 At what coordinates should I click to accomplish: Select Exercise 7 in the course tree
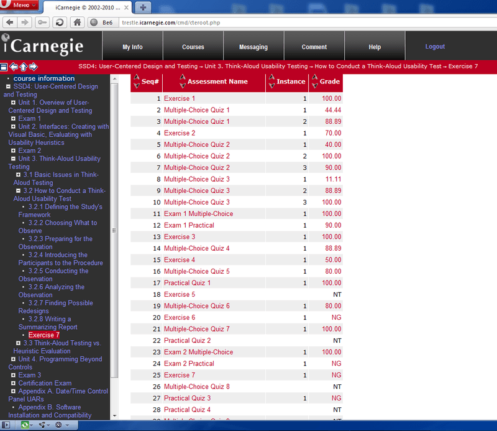point(43,335)
